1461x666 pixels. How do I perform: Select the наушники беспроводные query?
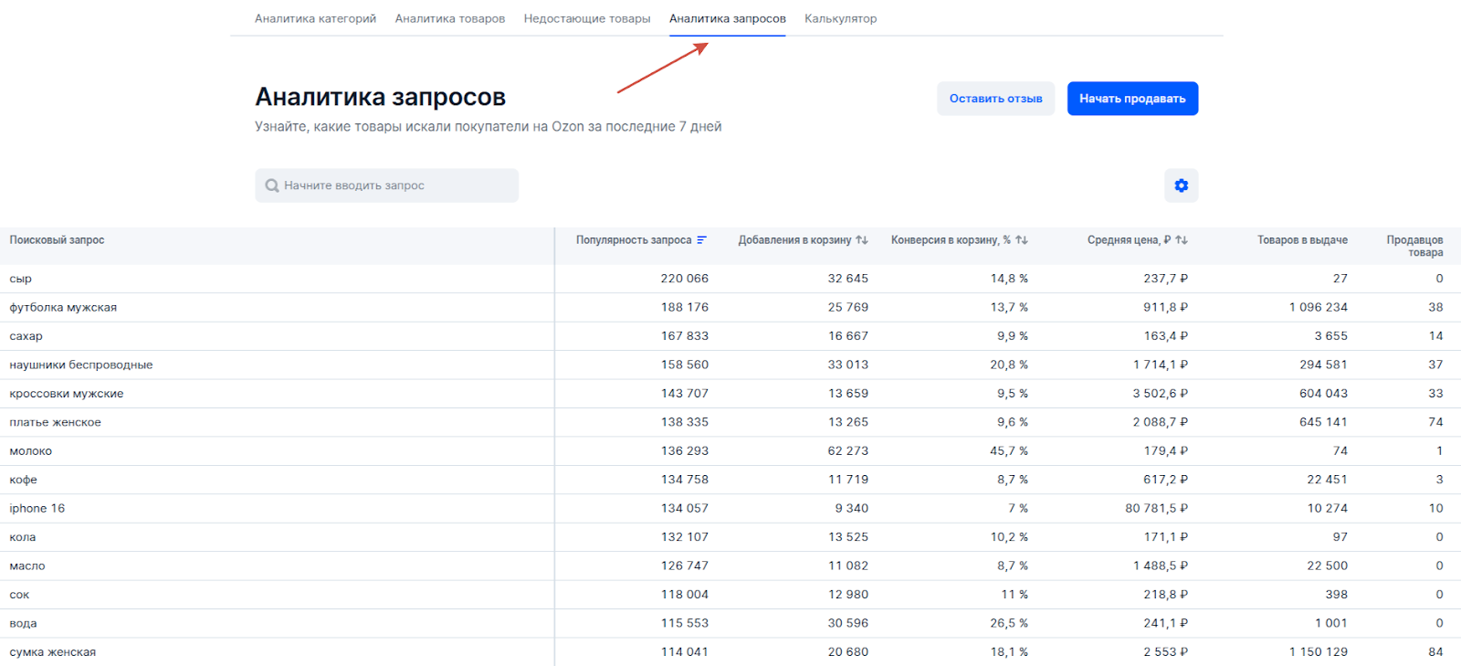(x=81, y=365)
